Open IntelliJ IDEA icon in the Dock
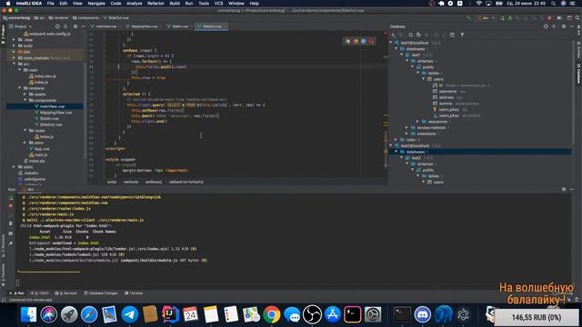Image resolution: width=582 pixels, height=327 pixels. pyautogui.click(x=170, y=314)
